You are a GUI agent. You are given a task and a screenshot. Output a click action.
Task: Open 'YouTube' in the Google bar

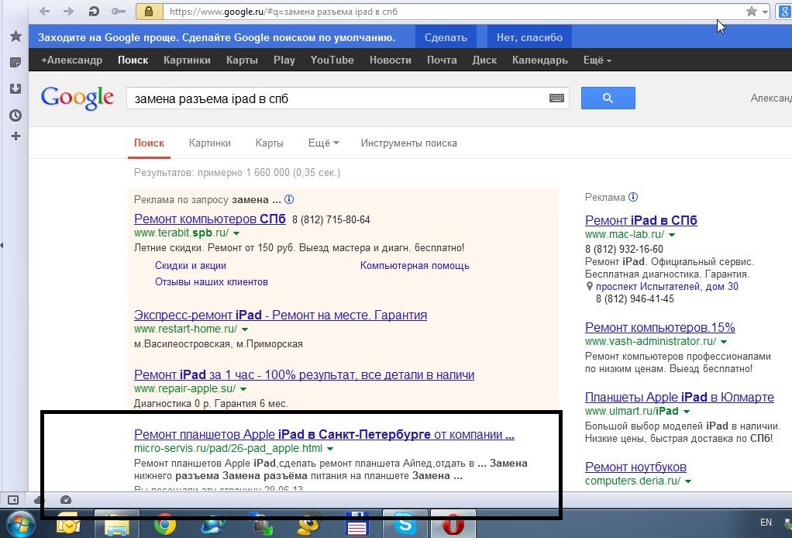pyautogui.click(x=332, y=60)
